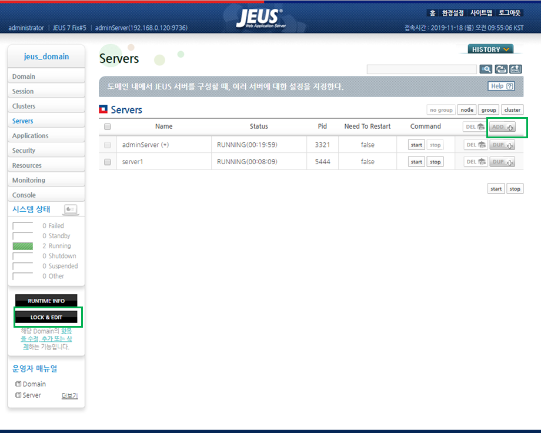Click the search input field
The image size is (541, 433).
click(x=422, y=69)
